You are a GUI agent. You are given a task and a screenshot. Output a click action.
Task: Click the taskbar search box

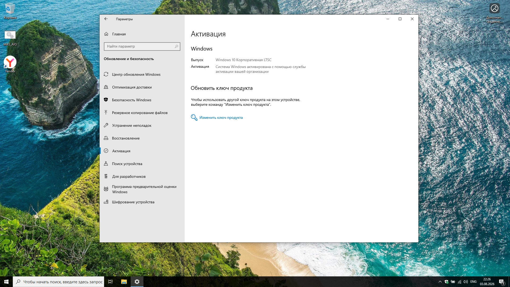tap(58, 282)
